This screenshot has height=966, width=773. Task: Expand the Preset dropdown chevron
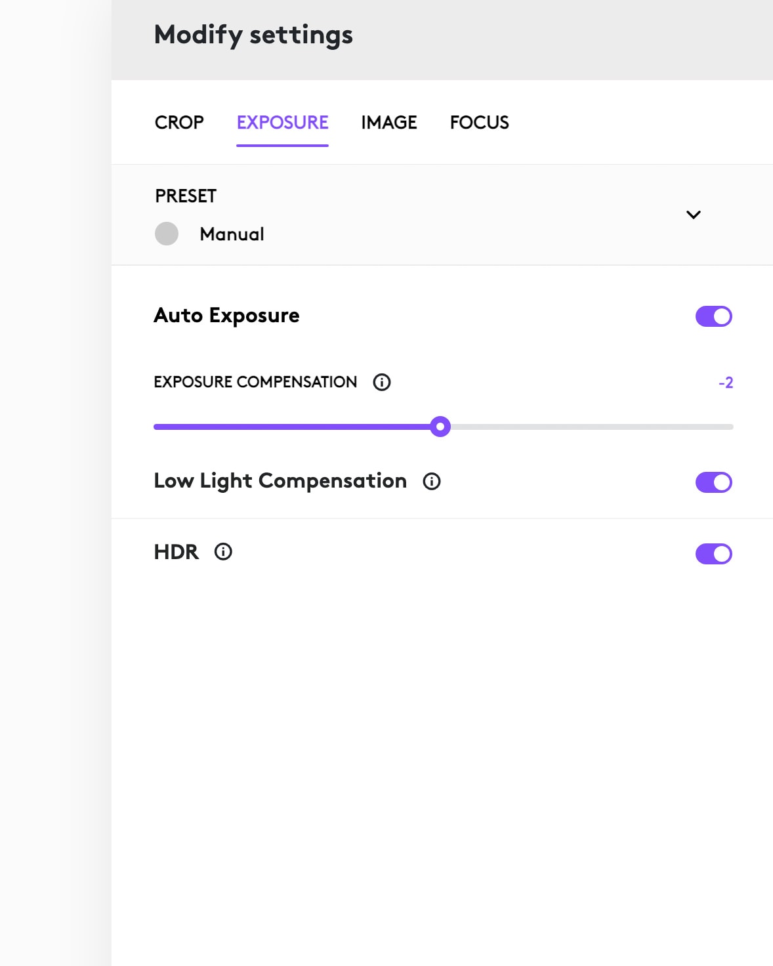tap(694, 215)
